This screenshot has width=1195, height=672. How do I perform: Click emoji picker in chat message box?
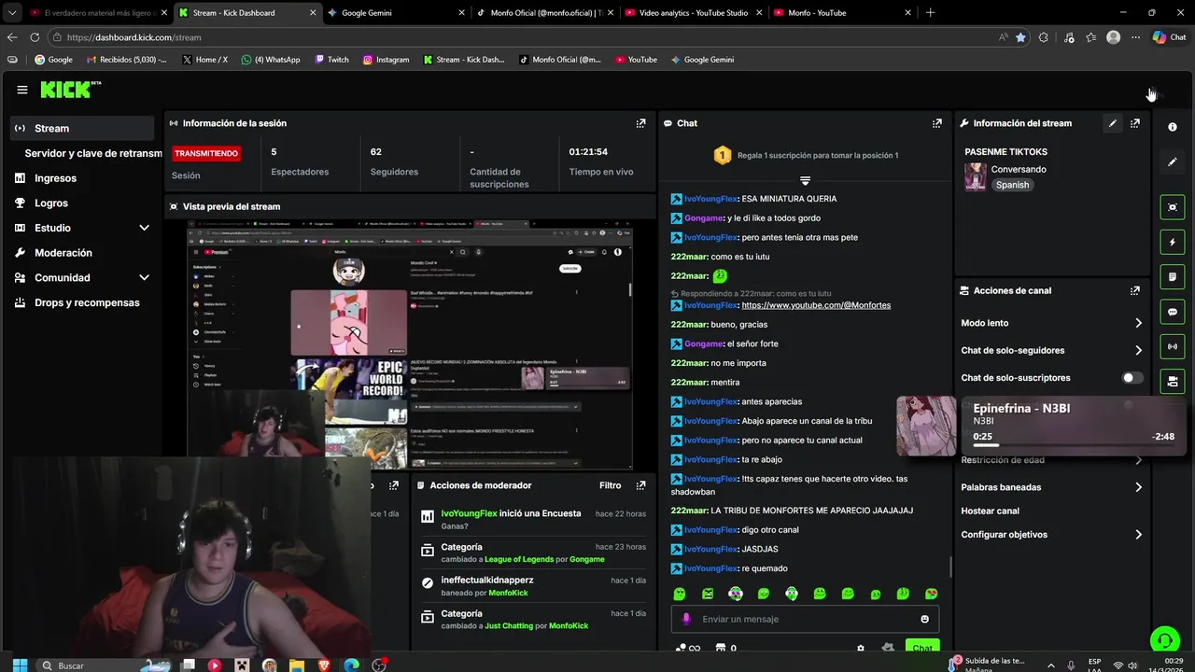click(925, 619)
